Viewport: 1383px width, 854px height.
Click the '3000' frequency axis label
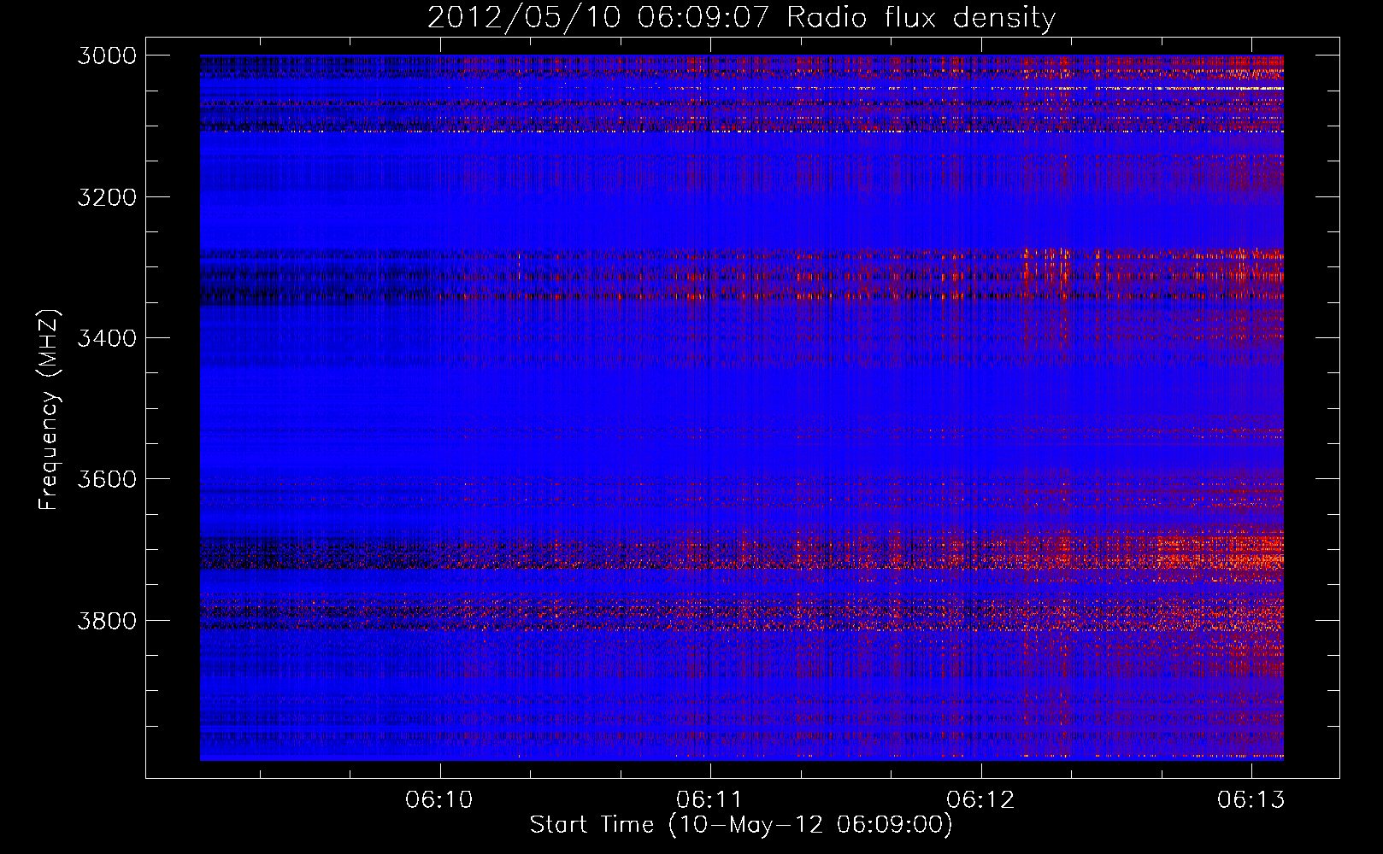click(x=107, y=56)
